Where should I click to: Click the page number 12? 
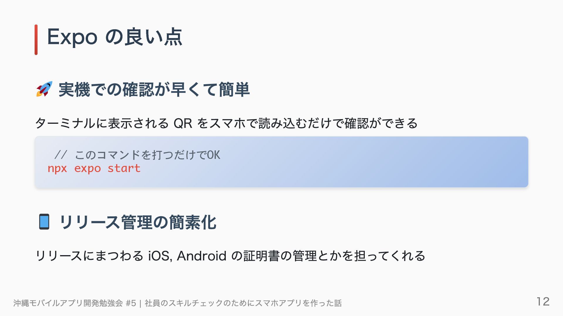tap(543, 301)
